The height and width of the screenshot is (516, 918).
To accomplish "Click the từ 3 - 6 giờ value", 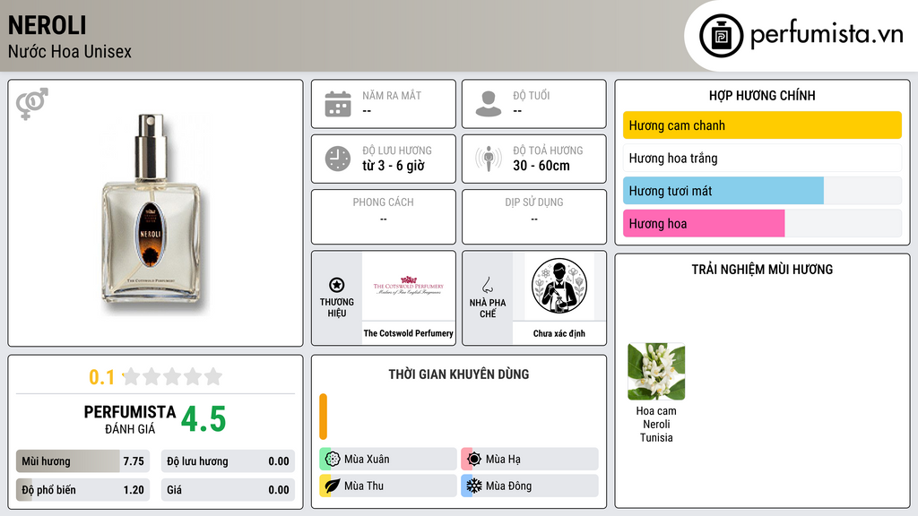I will point(394,166).
